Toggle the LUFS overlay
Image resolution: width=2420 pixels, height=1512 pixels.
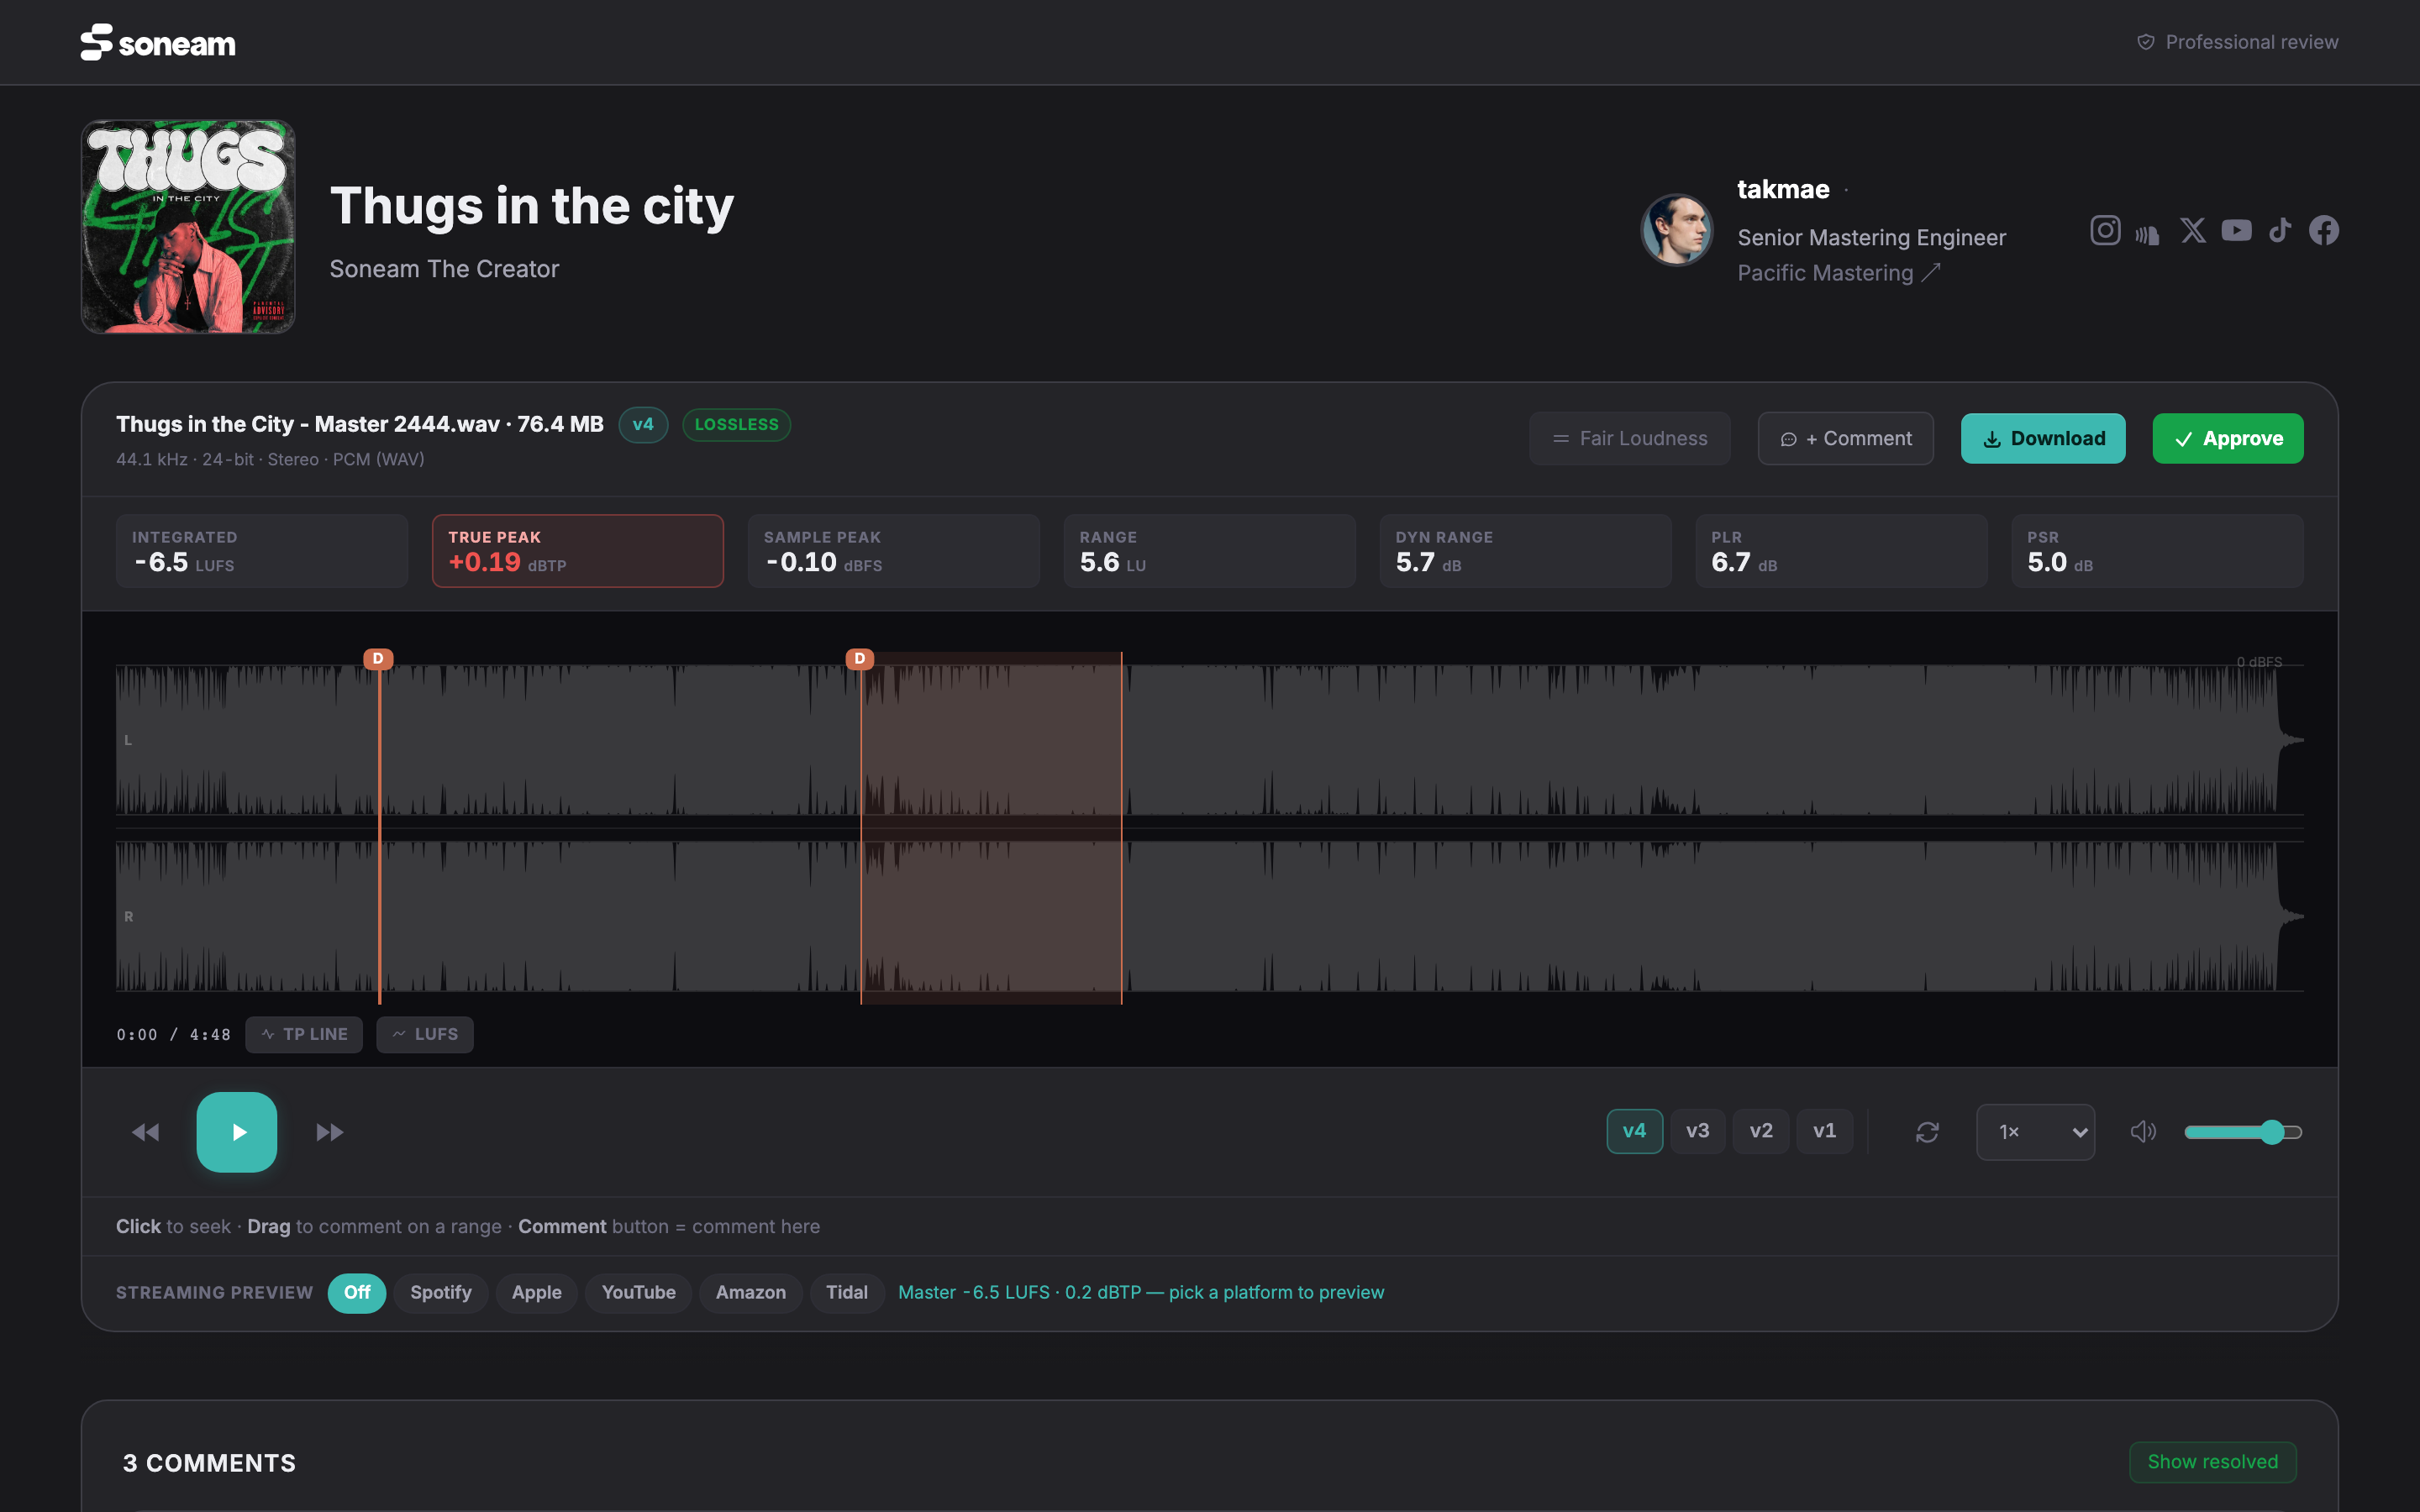[x=425, y=1034]
